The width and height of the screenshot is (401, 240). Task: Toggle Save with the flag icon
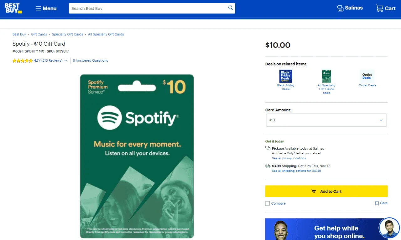(377, 203)
